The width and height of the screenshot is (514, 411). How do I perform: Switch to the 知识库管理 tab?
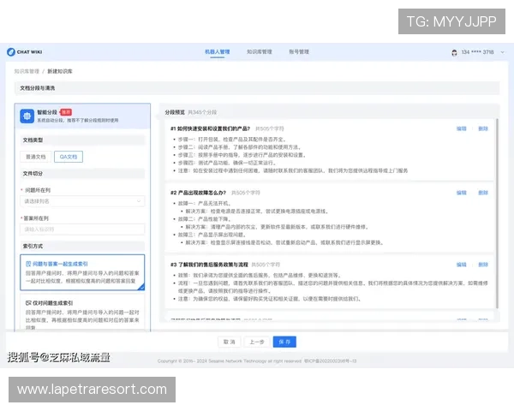[x=259, y=51]
